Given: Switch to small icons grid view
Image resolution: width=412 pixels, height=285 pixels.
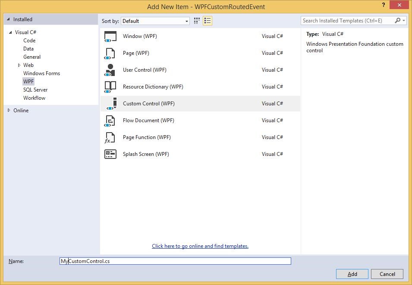Looking at the screenshot, I should 197,21.
